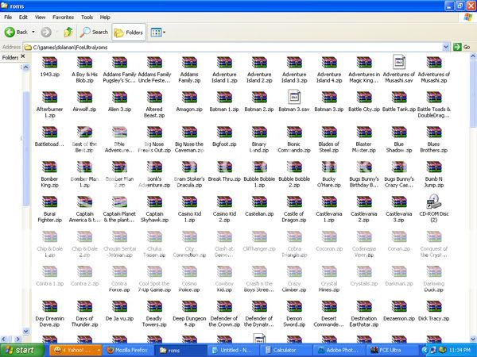Select Airwolf.zip archive icon
The image size is (477, 357).
[x=84, y=98]
